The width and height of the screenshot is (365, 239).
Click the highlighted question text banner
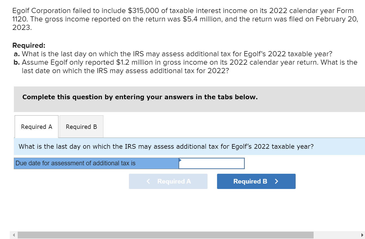point(166,146)
